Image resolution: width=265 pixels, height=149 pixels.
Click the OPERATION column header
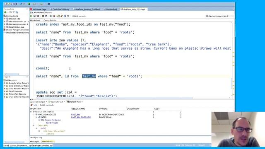click(x=36, y=109)
